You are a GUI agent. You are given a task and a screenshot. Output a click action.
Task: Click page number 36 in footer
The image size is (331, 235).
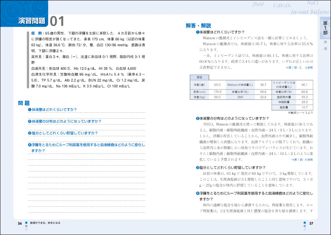[x=20, y=223]
